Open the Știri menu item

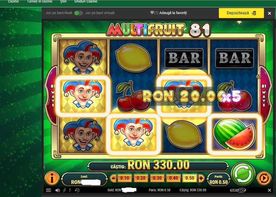point(63,2)
